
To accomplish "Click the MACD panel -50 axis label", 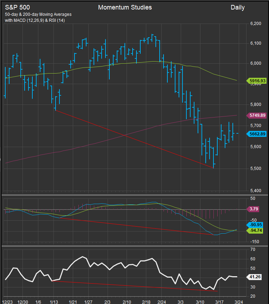I will point(254,220).
